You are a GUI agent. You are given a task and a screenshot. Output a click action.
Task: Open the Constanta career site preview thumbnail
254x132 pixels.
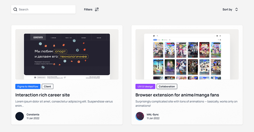tap(67, 55)
